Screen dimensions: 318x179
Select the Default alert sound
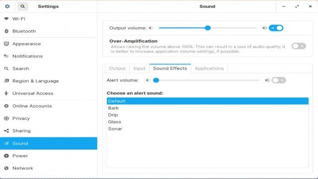pos(208,101)
